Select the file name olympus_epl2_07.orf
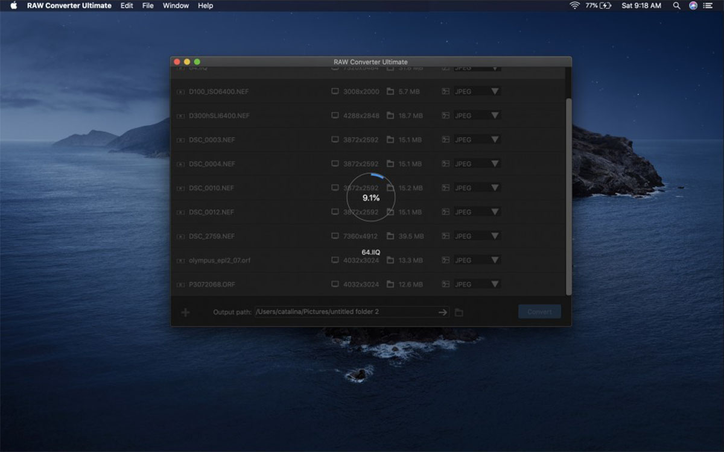The width and height of the screenshot is (724, 452). tap(220, 260)
